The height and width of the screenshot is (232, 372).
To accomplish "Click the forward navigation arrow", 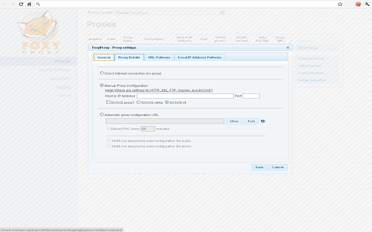I will [13, 4].
